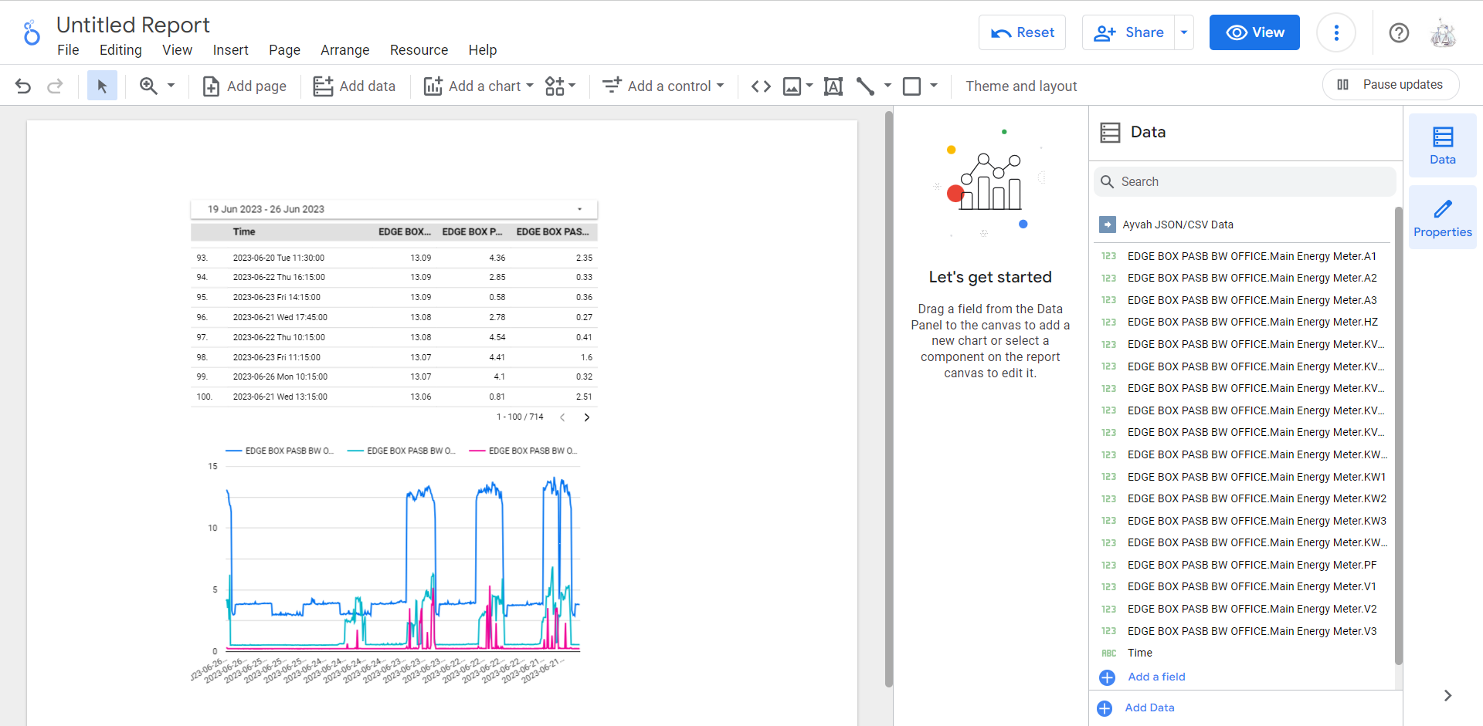The height and width of the screenshot is (726, 1483).
Task: Open the File menu
Action: (x=68, y=50)
